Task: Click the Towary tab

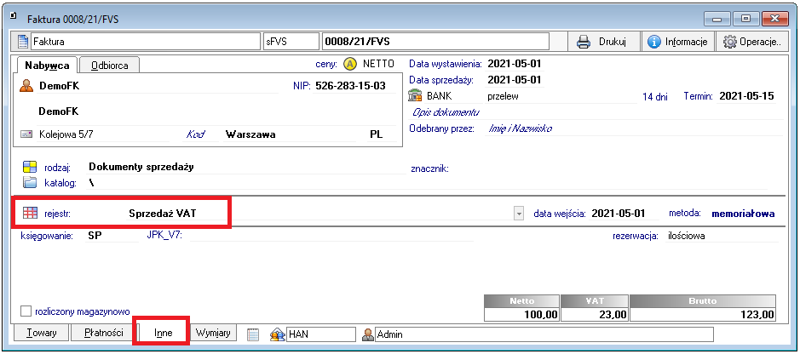Action: (x=41, y=334)
